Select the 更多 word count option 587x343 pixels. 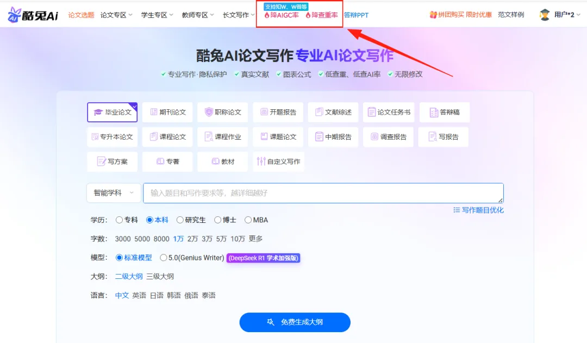[x=255, y=239]
